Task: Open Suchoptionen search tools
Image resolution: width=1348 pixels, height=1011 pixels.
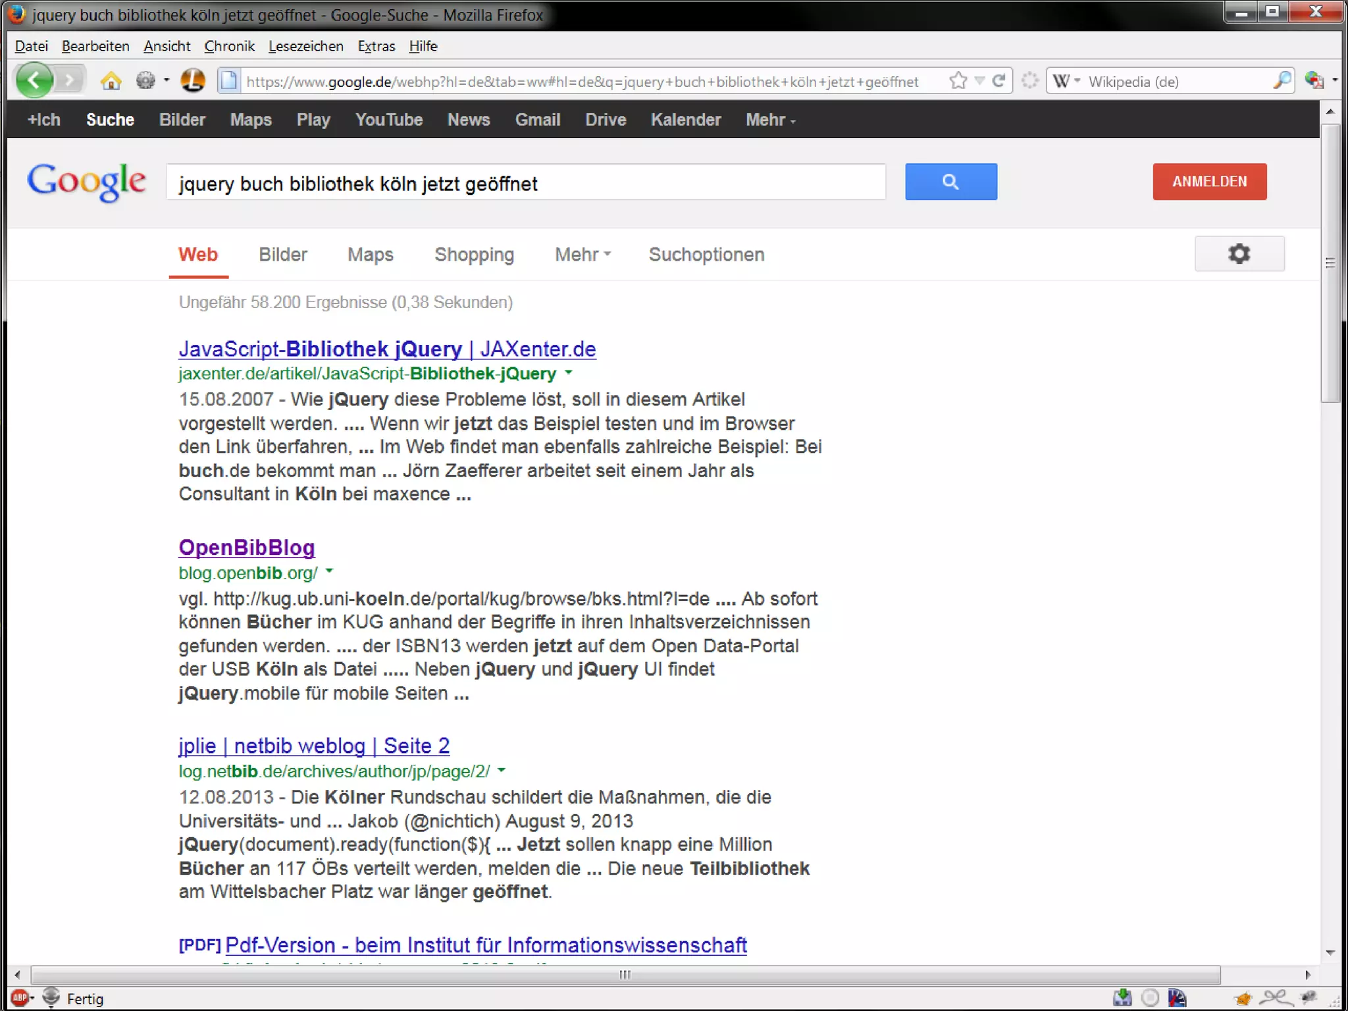Action: [x=706, y=255]
